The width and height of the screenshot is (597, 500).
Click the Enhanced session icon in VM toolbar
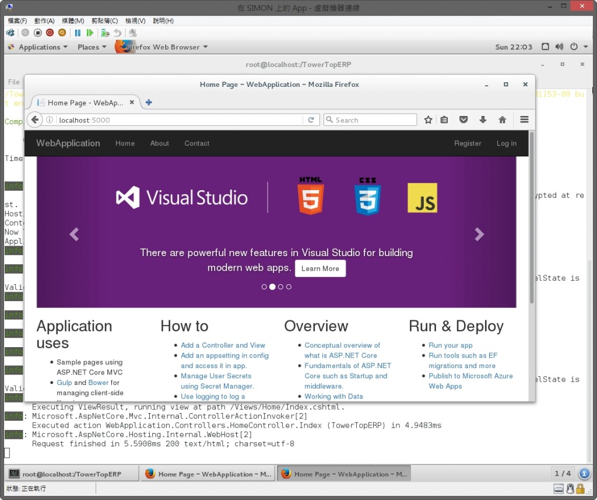click(132, 33)
